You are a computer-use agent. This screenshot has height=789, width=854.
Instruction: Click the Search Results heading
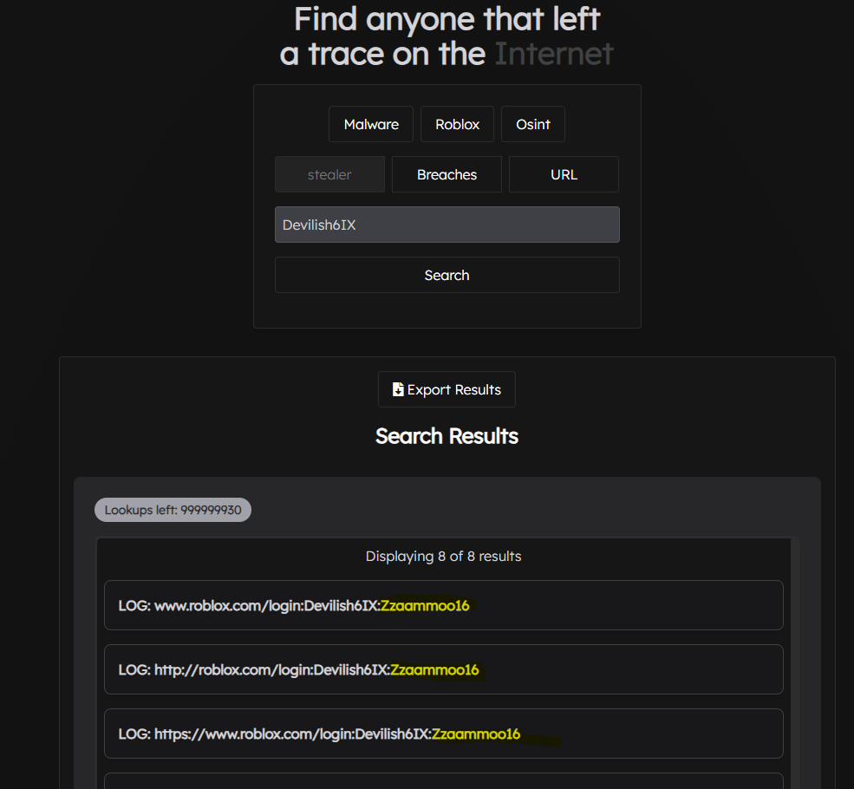(x=447, y=436)
